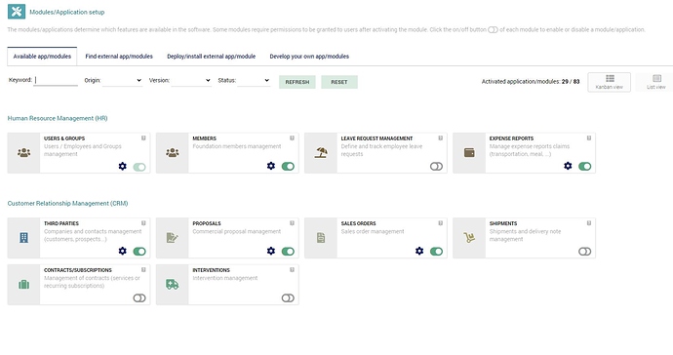Click info icon on Leave Request Management card
The height and width of the screenshot is (355, 673).
coord(440,138)
